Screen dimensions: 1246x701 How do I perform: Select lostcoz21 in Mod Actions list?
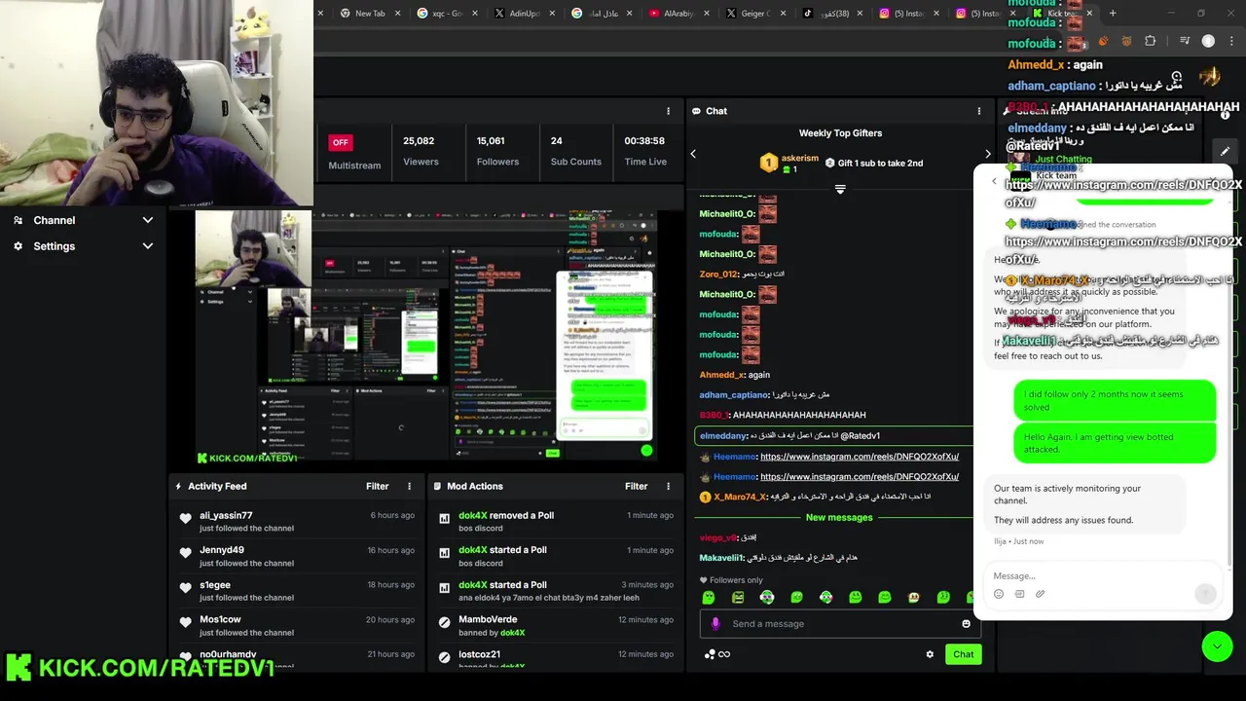coord(479,654)
